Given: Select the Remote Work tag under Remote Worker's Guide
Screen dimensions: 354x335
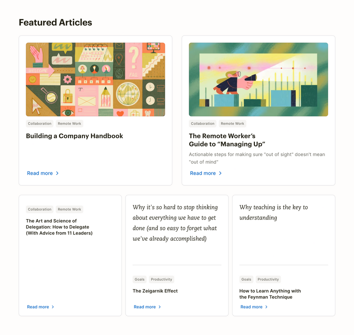Looking at the screenshot, I should pyautogui.click(x=232, y=123).
